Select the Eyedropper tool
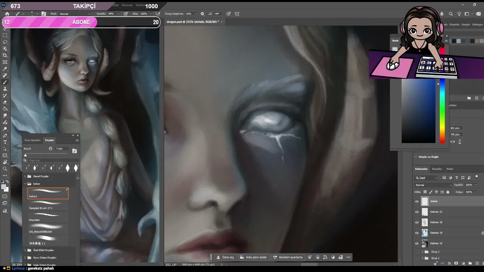484x272 pixels. [x=5, y=69]
